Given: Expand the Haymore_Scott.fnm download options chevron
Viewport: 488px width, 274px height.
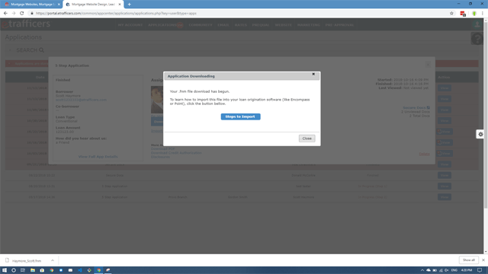Looking at the screenshot, I should (x=53, y=260).
